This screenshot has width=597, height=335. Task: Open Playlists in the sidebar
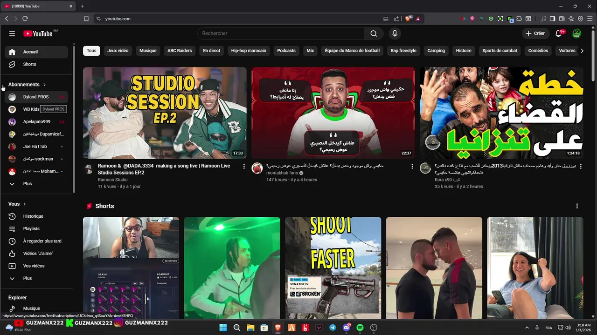(x=36, y=229)
